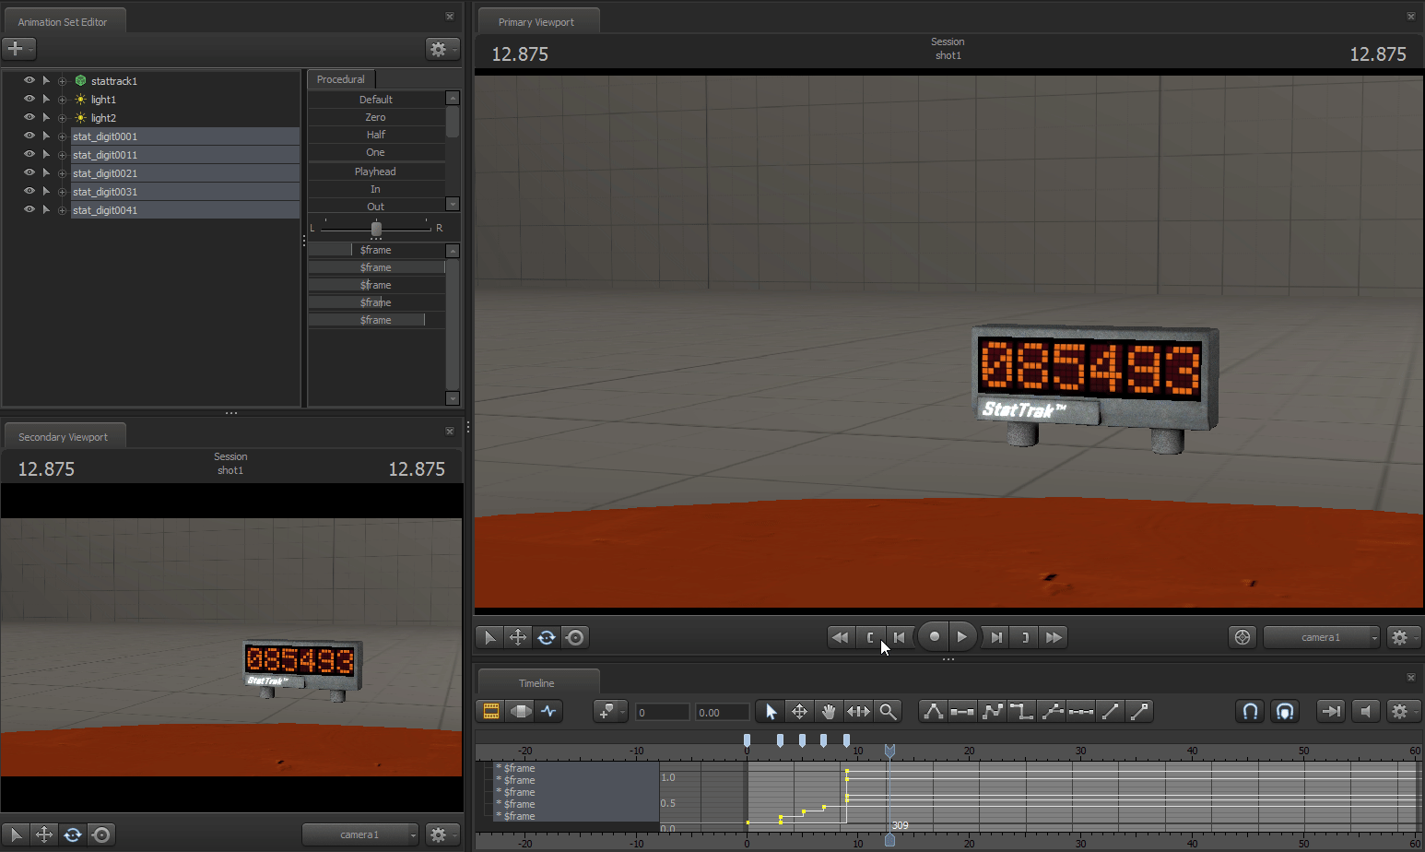
Task: Toggle selectability arrow for light2
Action: click(x=46, y=117)
